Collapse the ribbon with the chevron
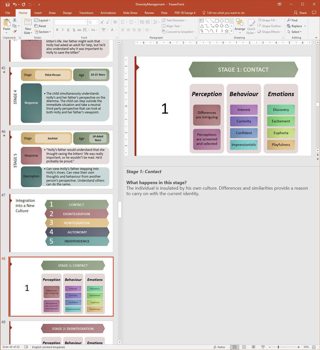The width and height of the screenshot is (320, 350). pos(316,38)
